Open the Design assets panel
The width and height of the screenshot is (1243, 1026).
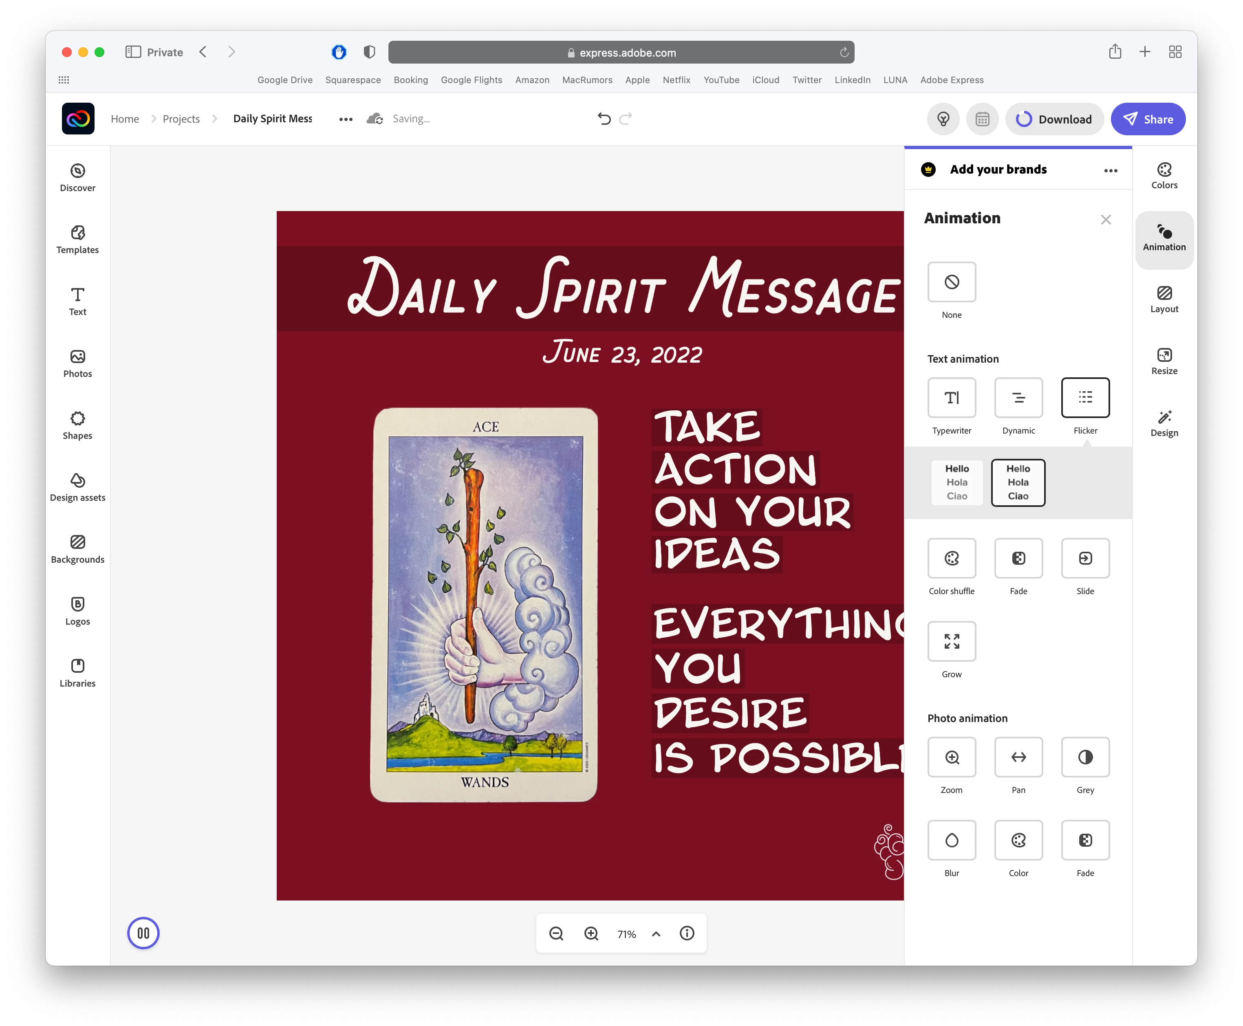[x=77, y=487]
